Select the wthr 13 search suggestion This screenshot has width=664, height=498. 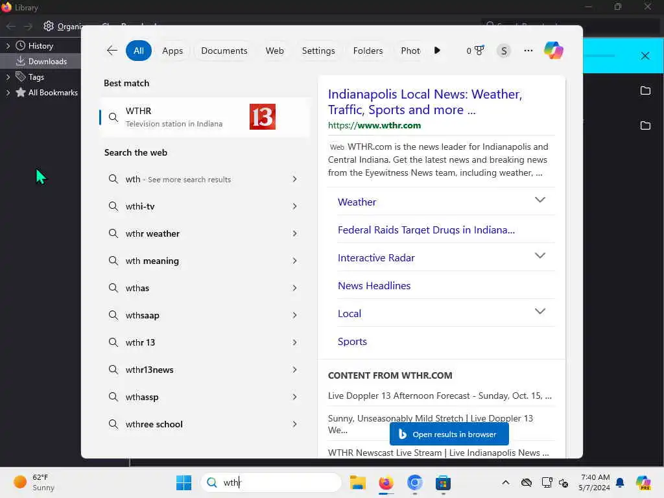(x=204, y=342)
